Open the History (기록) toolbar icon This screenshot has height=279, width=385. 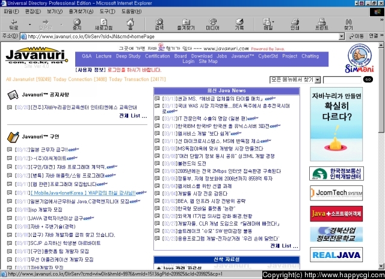coord(239,24)
